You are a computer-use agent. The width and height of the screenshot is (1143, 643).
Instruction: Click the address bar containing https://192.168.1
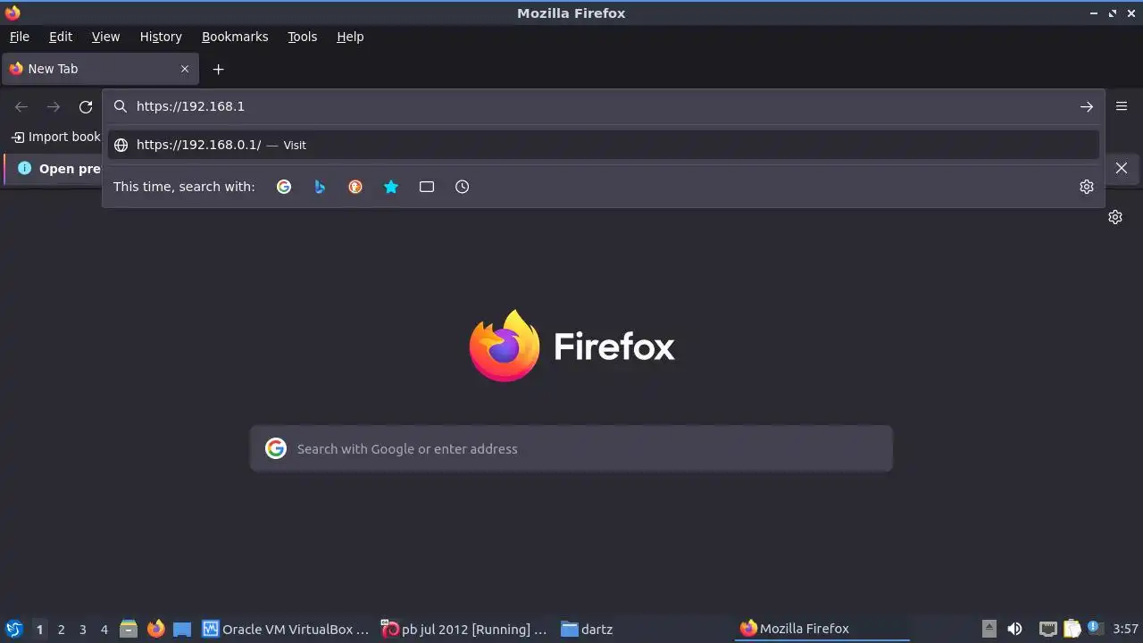603,106
